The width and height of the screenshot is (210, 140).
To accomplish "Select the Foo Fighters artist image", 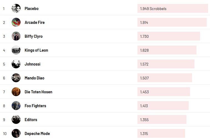I will pos(16,106).
